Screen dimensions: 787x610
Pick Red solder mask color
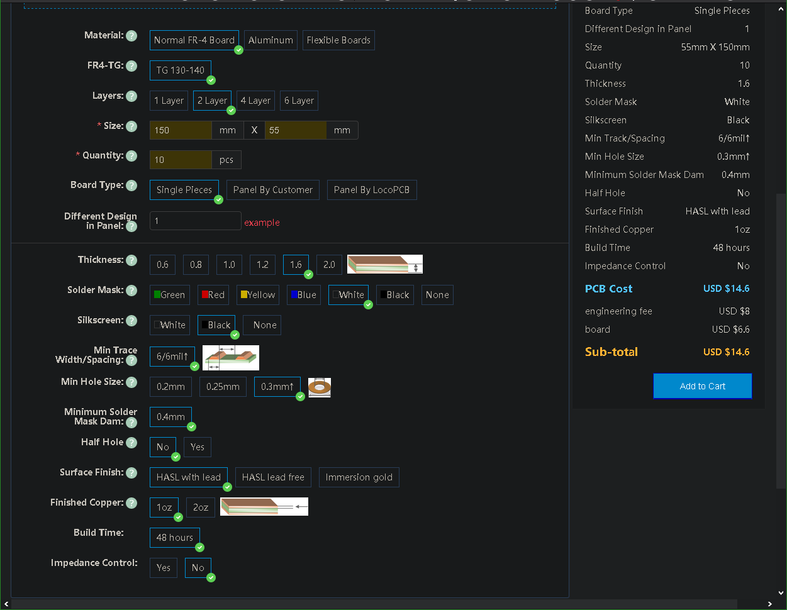click(213, 295)
